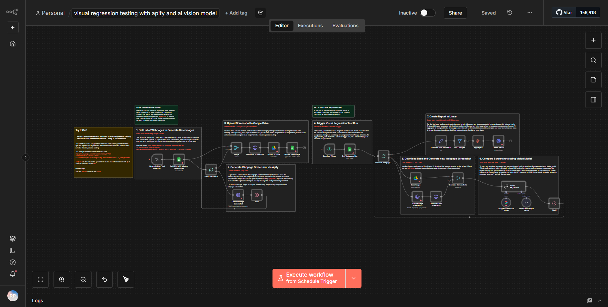Activate the workflow toggle
608x307 pixels.
click(427, 13)
